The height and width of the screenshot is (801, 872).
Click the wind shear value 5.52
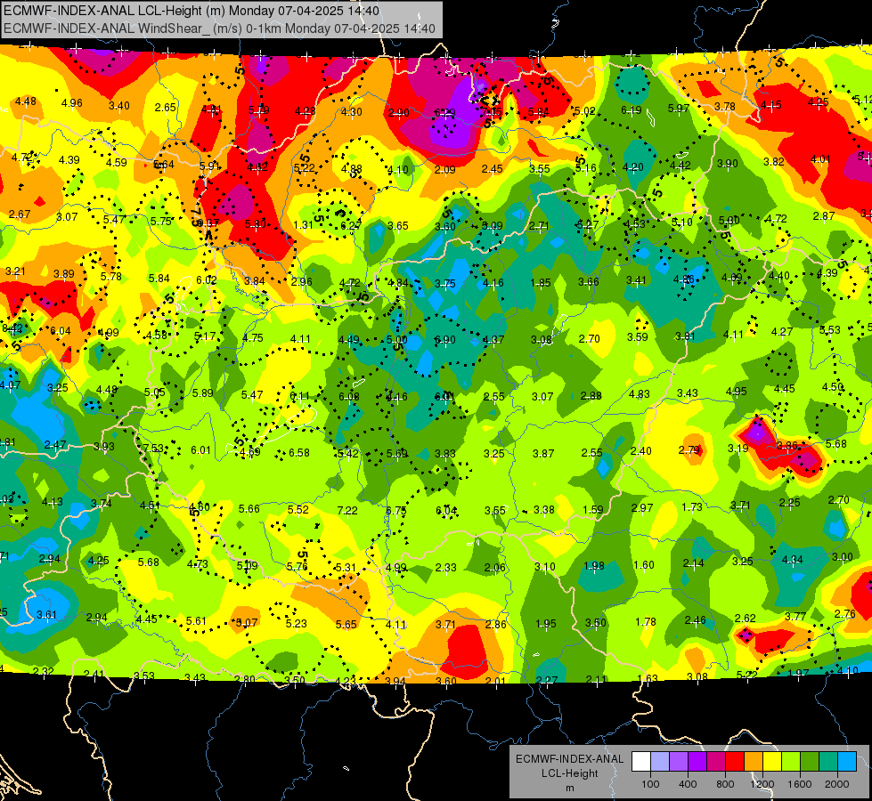coord(298,509)
